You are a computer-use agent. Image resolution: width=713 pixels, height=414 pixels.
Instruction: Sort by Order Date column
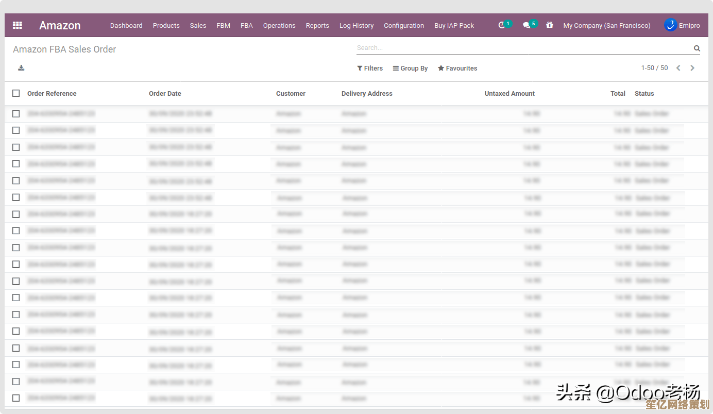(165, 94)
